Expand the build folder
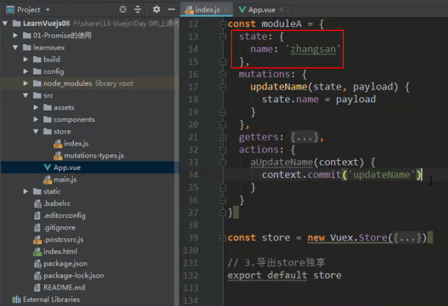This screenshot has height=306, width=448. 26,59
